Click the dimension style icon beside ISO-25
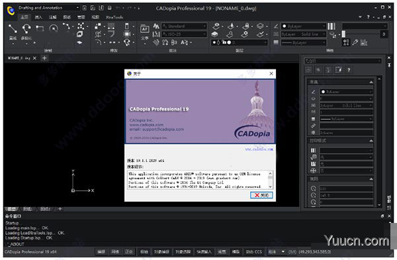Viewport: 397px width, 260px height. point(156,34)
